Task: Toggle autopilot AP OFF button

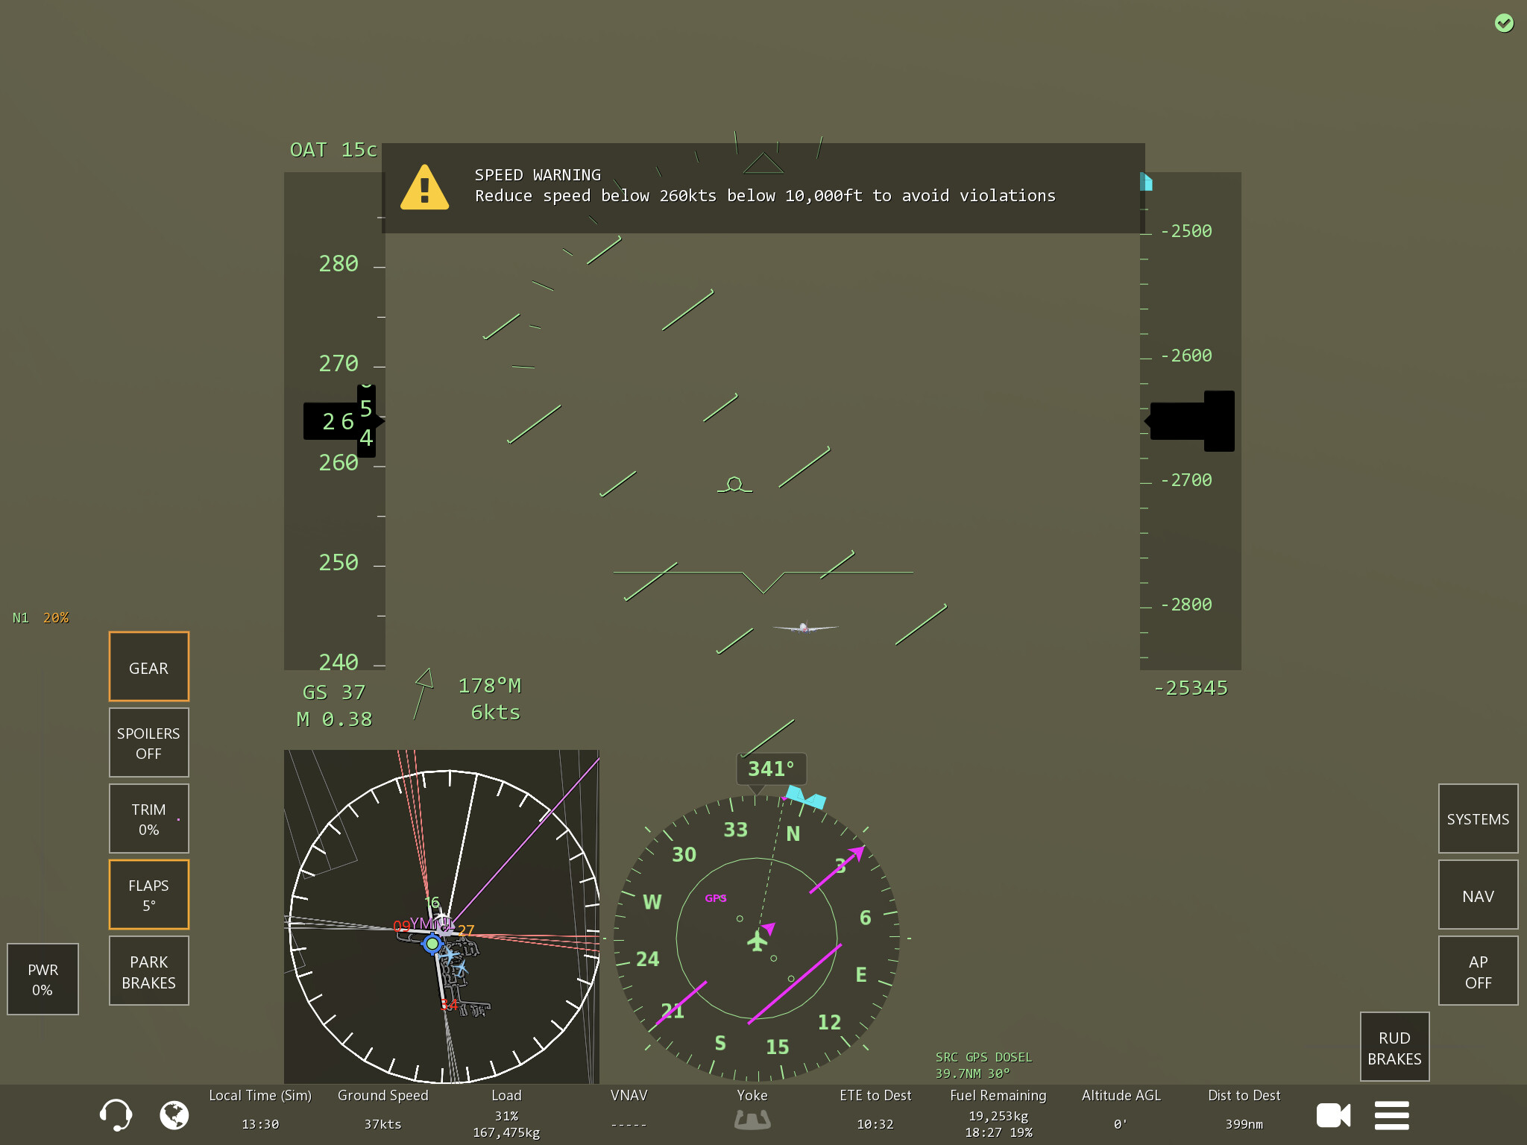Action: pos(1478,971)
